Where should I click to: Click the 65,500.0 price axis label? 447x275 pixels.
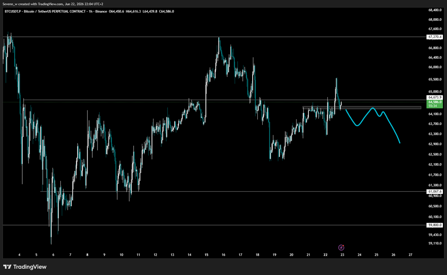(x=435, y=79)
